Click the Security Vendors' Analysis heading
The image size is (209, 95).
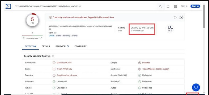click(x=37, y=56)
